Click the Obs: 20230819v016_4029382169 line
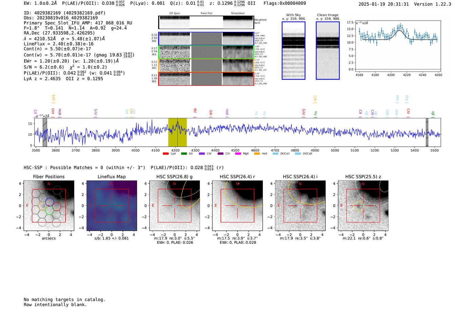Viewport: 475px width, 323px height. coord(61,18)
